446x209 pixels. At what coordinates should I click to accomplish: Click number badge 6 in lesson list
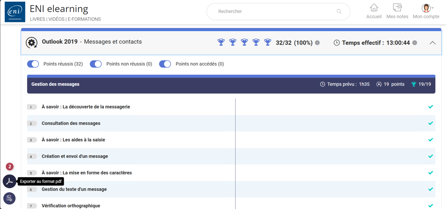32,190
